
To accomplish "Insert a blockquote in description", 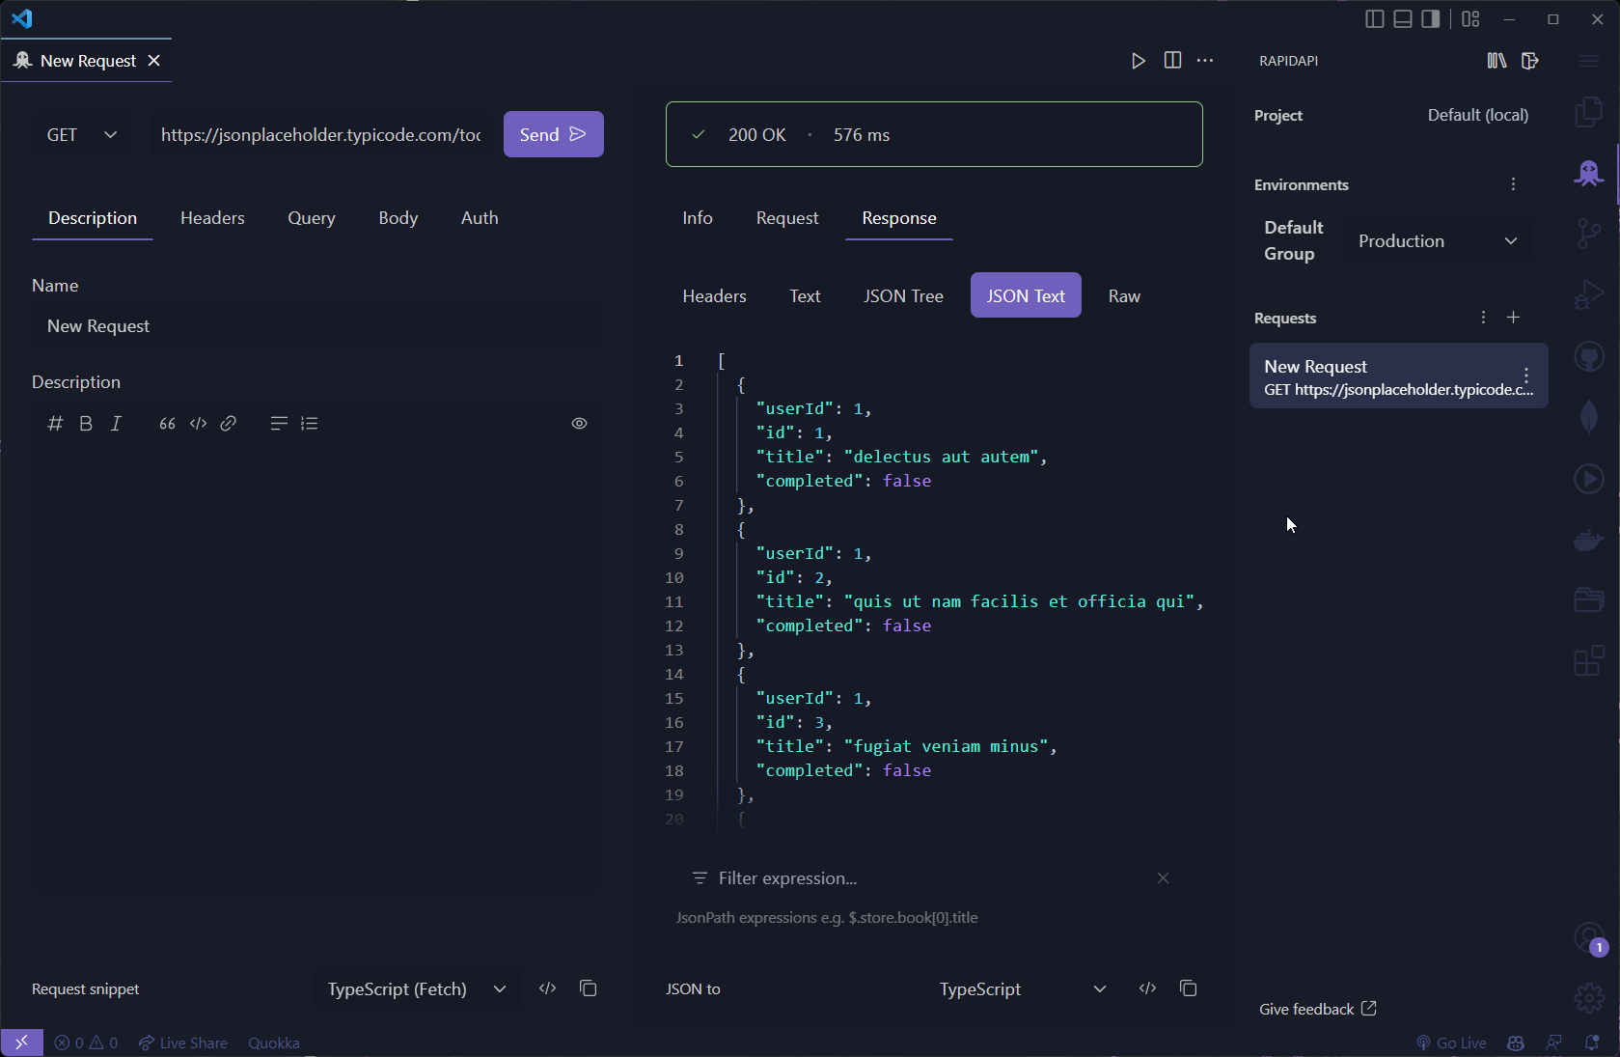I will pos(168,424).
